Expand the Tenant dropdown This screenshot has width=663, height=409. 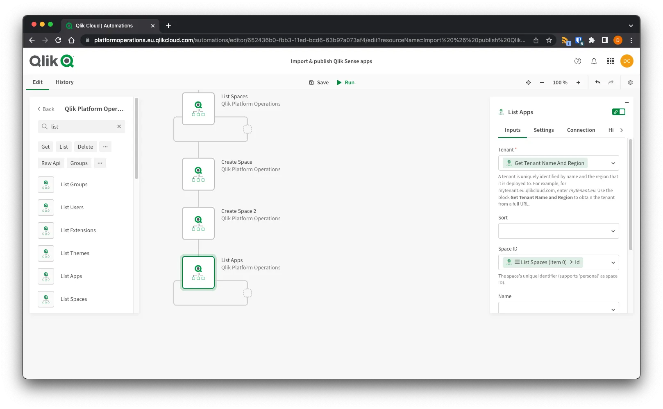coord(613,163)
